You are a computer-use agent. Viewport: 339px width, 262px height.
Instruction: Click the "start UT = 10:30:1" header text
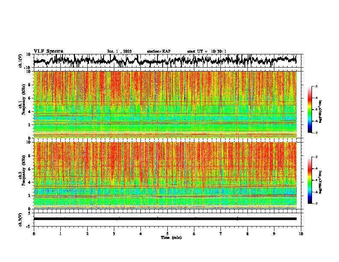click(x=207, y=51)
